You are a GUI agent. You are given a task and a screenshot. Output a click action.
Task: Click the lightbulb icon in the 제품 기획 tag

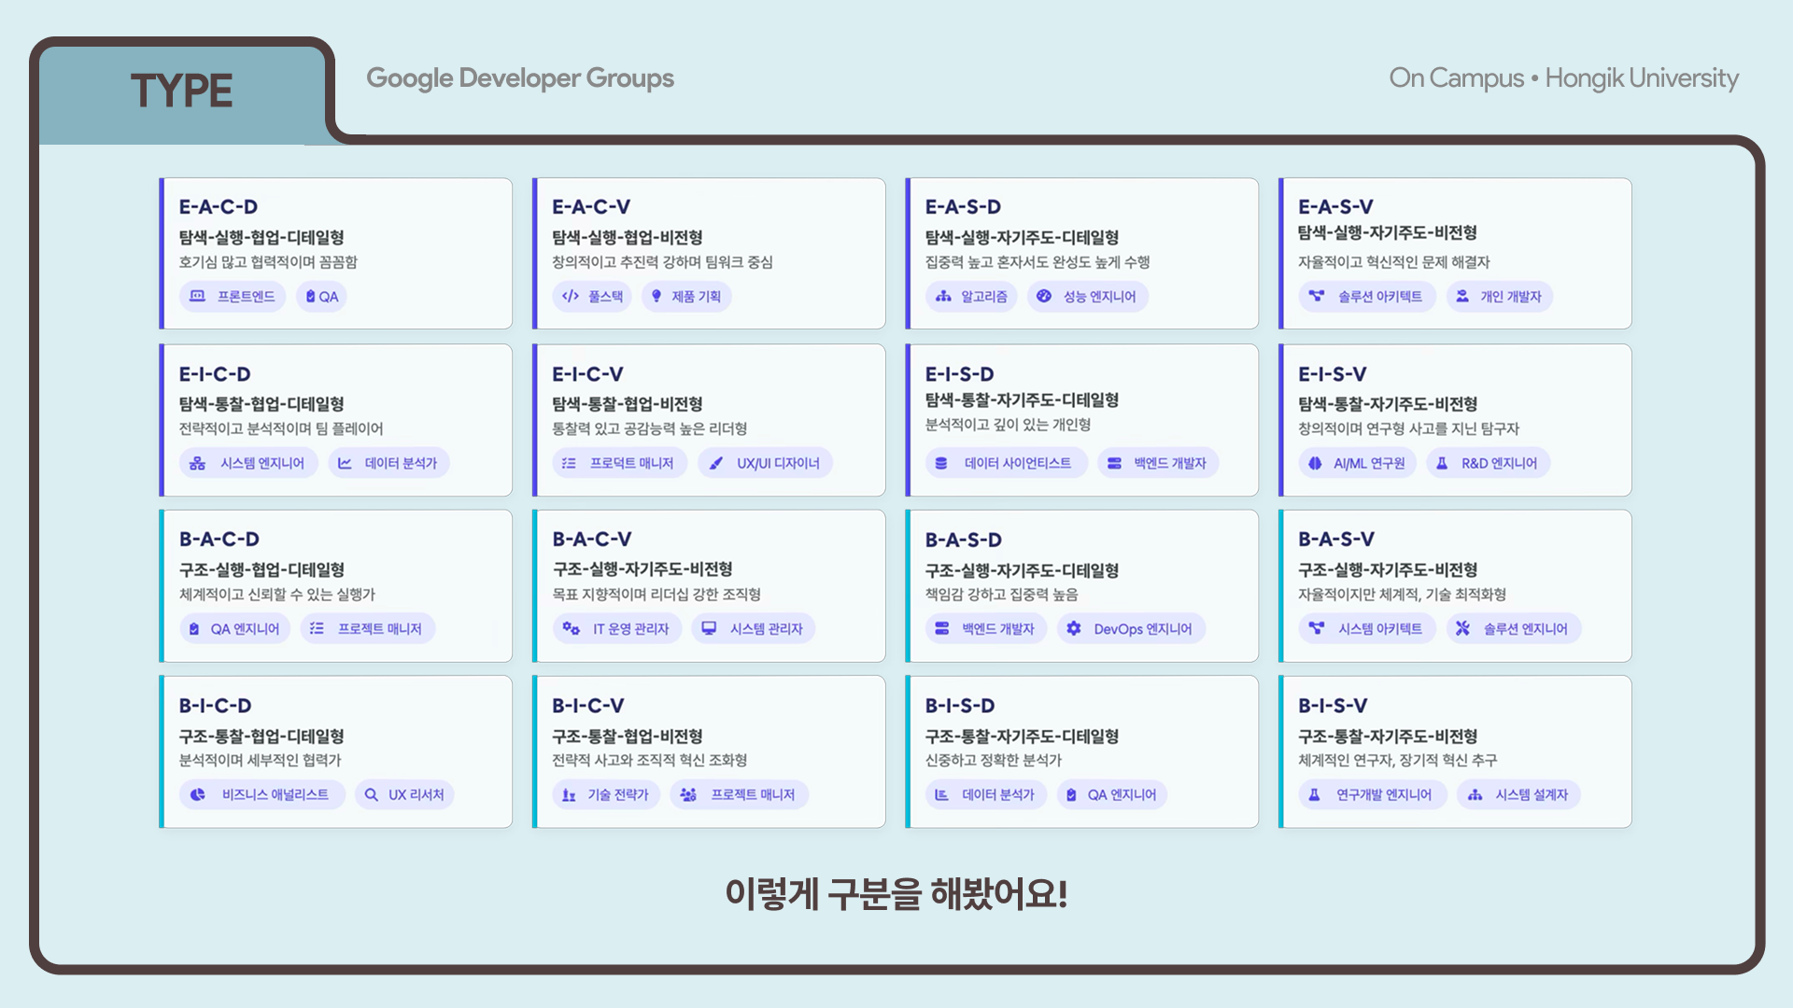656,296
